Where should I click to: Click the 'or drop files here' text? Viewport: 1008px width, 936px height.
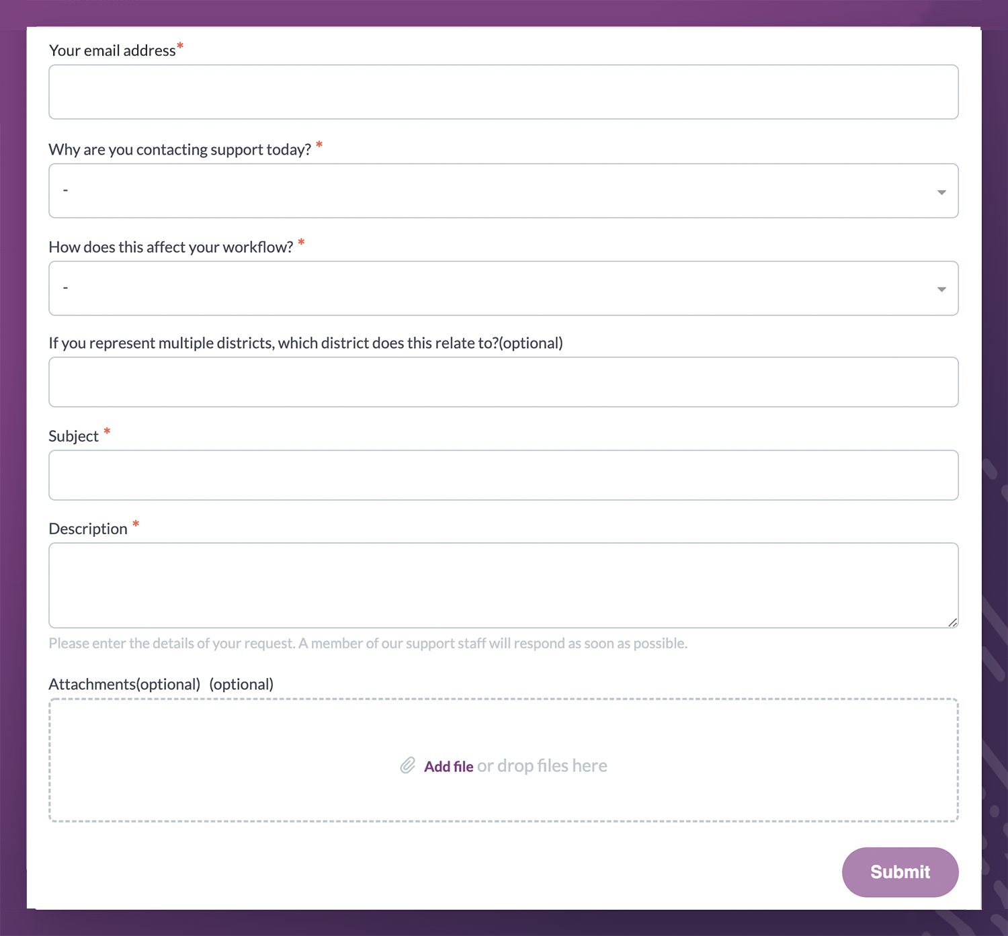tap(542, 766)
